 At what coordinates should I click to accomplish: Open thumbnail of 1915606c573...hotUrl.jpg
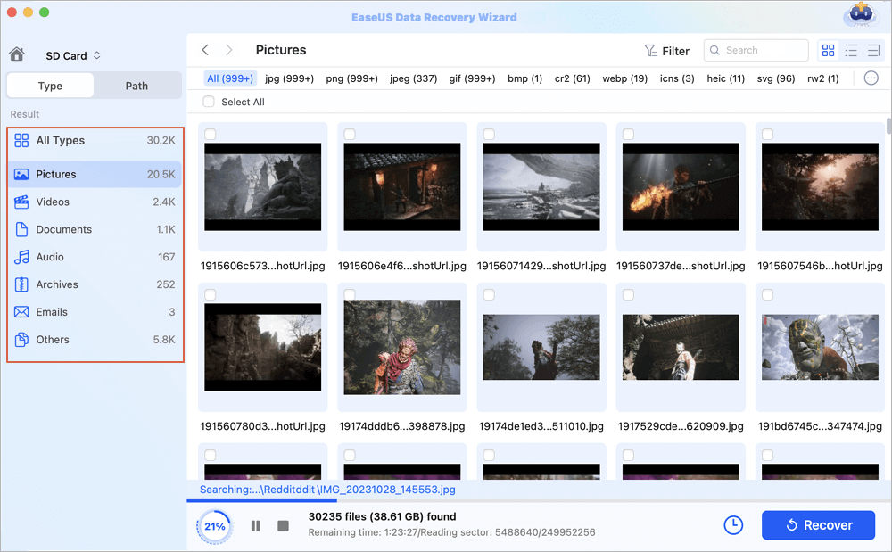pyautogui.click(x=263, y=187)
